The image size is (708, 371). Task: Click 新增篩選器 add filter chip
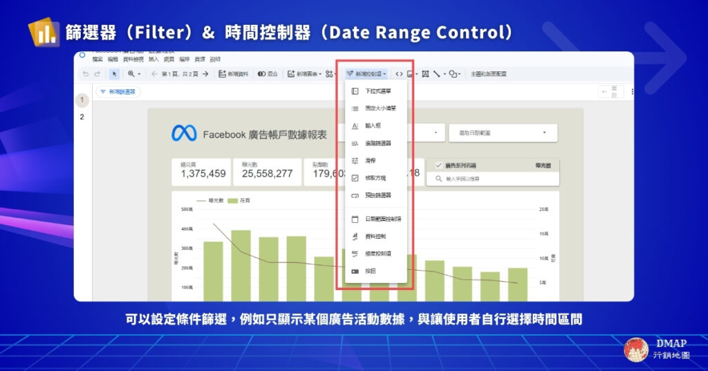pyautogui.click(x=118, y=92)
